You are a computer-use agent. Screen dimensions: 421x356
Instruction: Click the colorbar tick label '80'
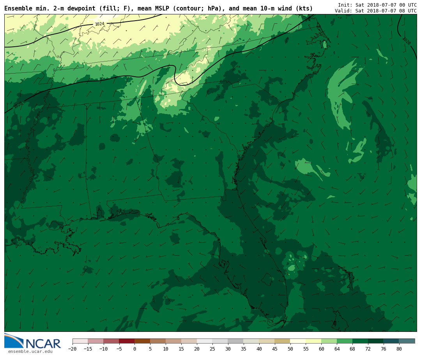pos(399,349)
